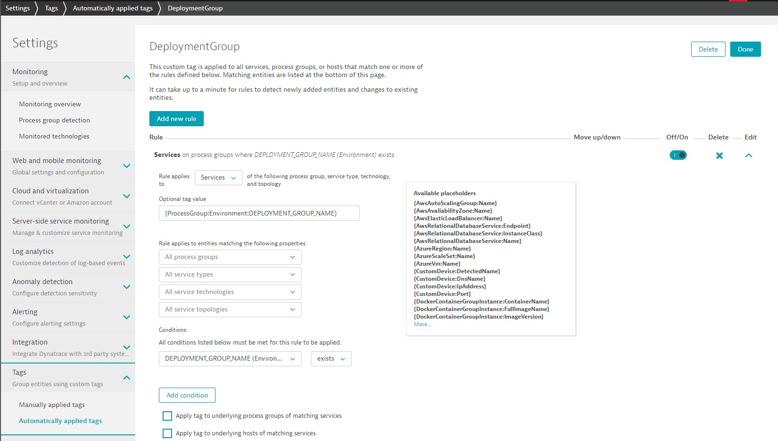The height and width of the screenshot is (441, 778).
Task: Show More available placeholders
Action: click(x=423, y=324)
